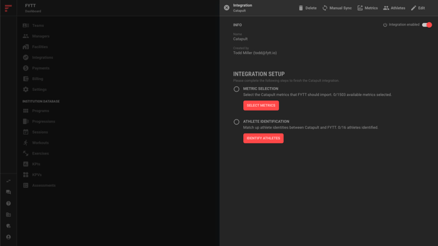Click the INTEGRATION SETUP heading
438x246 pixels.
coord(258,74)
